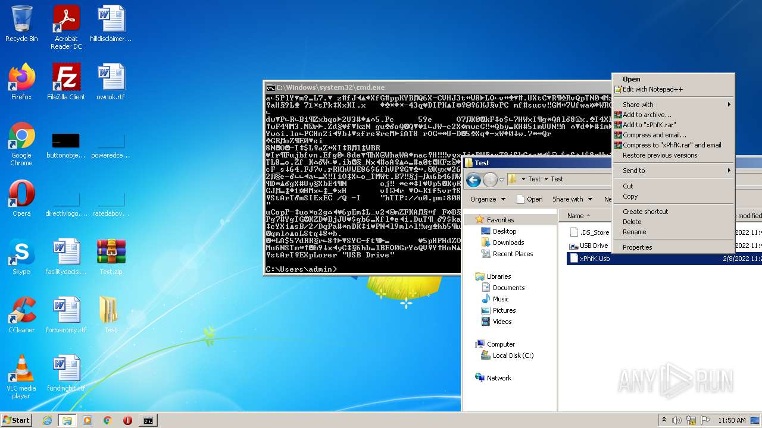Open Organize dropdown in Explorer
Image resolution: width=762 pixels, height=428 pixels.
(488, 199)
